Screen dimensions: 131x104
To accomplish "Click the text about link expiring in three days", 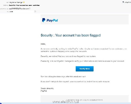I will click(63, 77).
